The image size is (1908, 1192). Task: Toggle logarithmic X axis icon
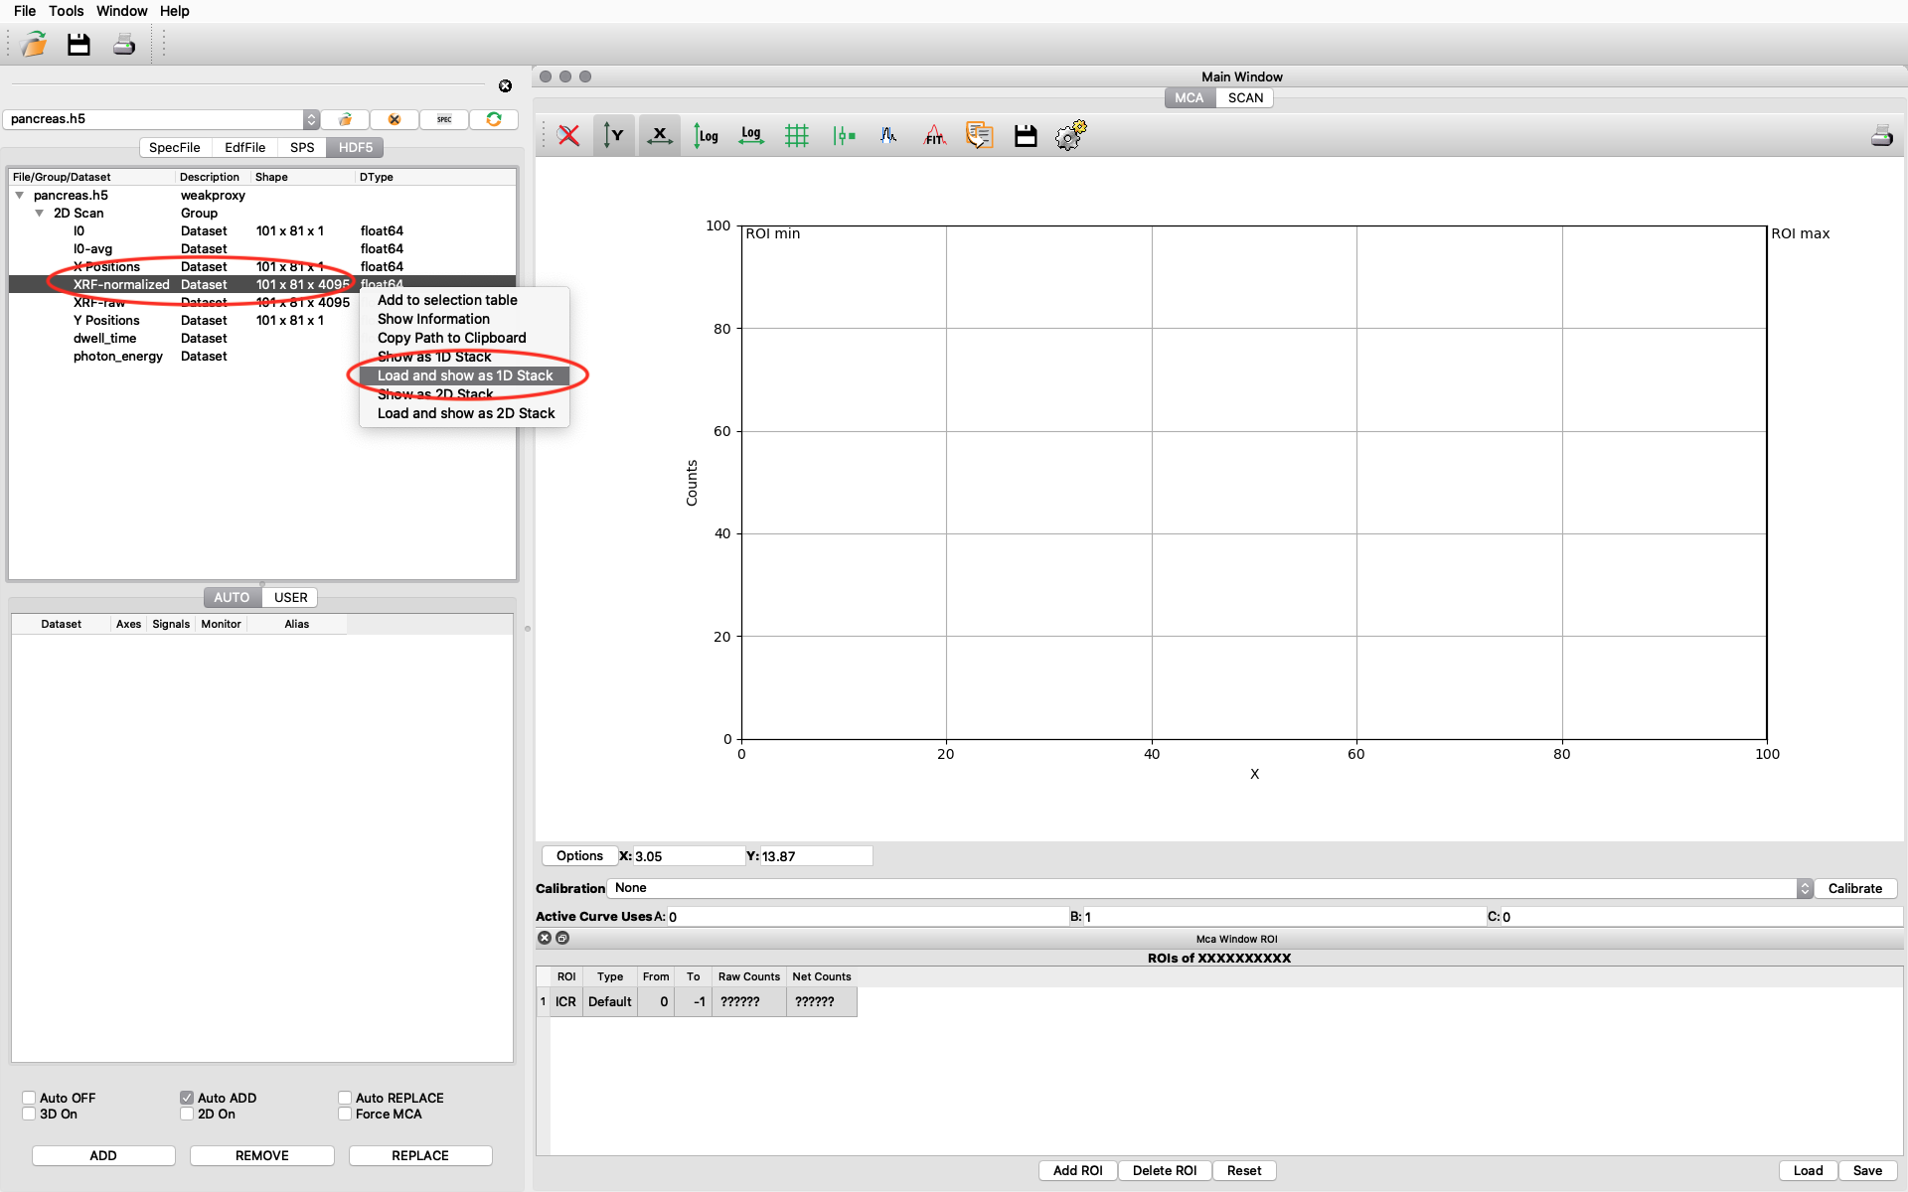click(751, 136)
